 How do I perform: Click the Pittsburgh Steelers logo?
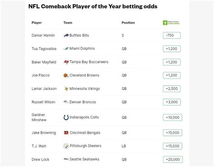pyautogui.click(x=66, y=146)
